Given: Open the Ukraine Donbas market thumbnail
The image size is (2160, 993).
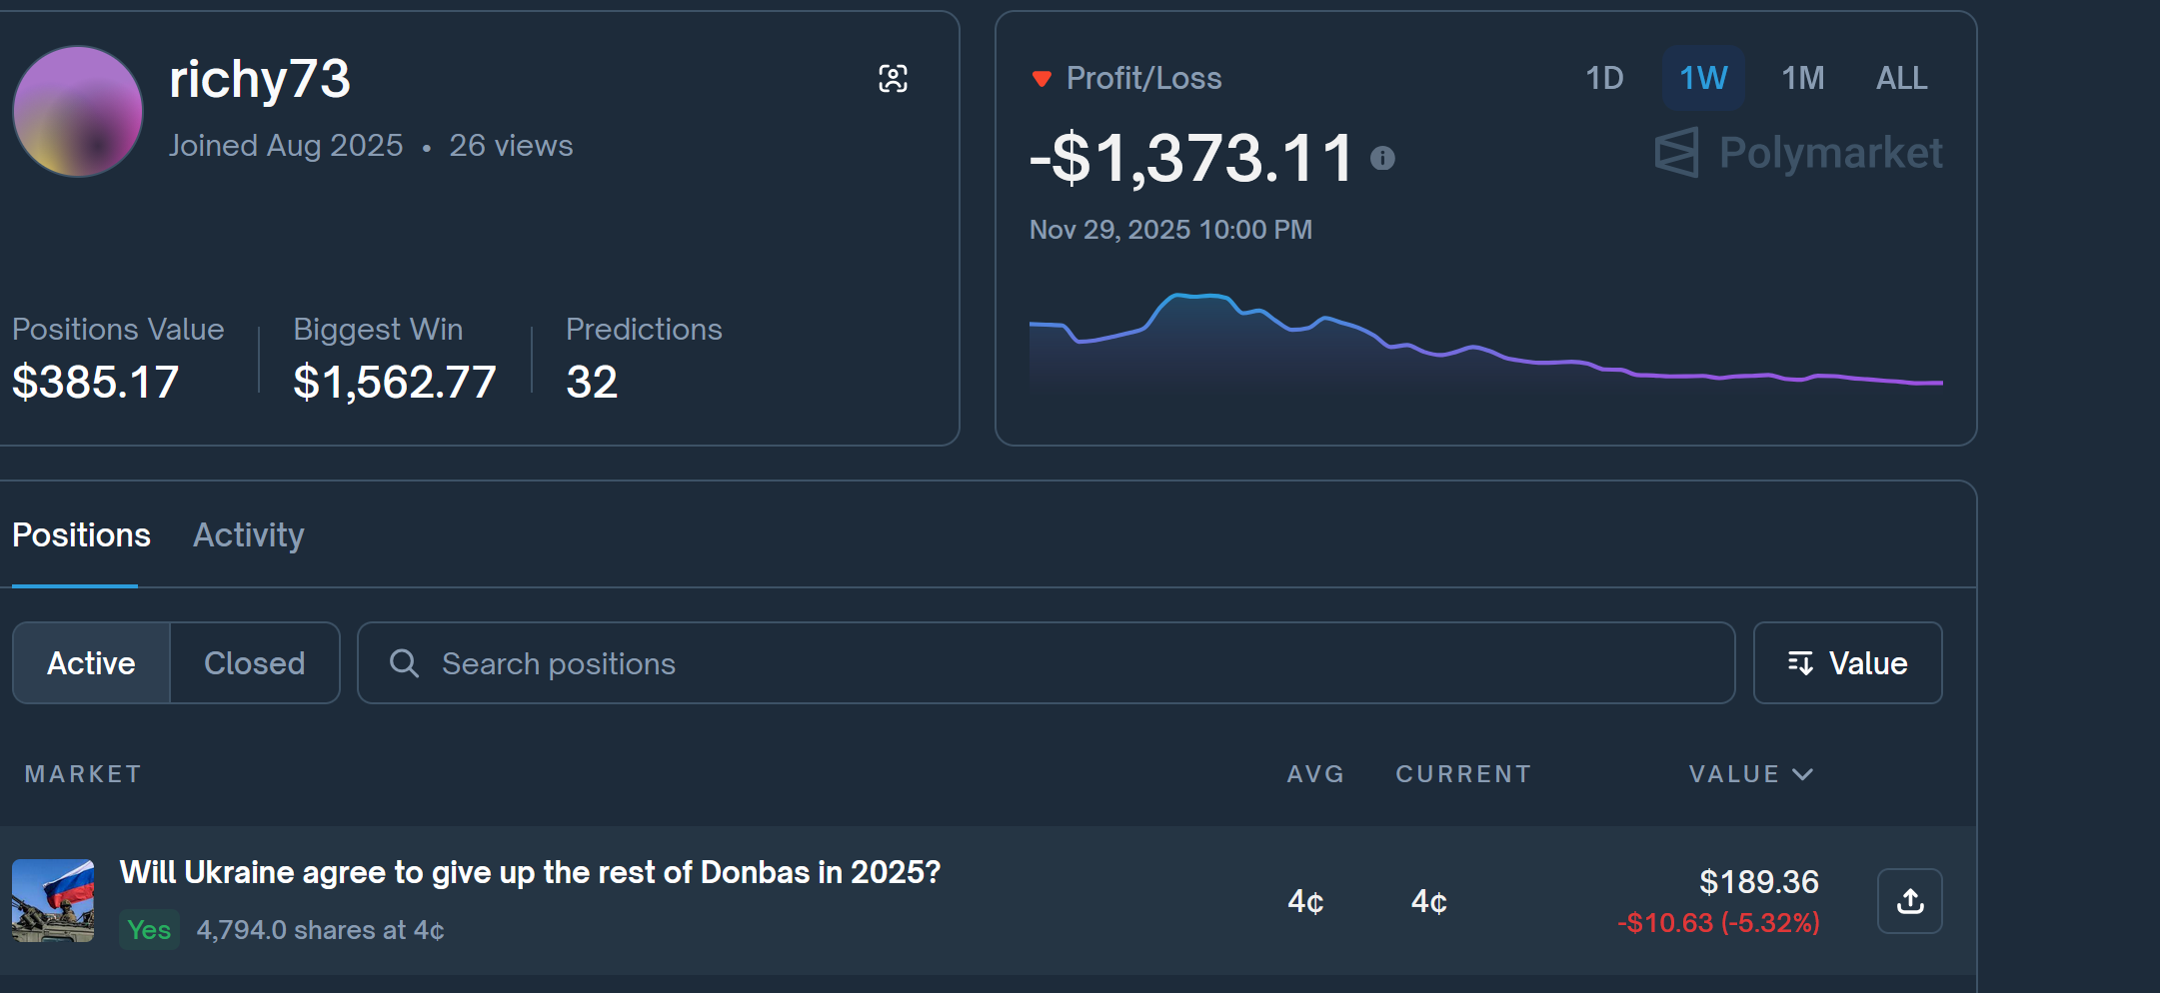Looking at the screenshot, I should [53, 901].
